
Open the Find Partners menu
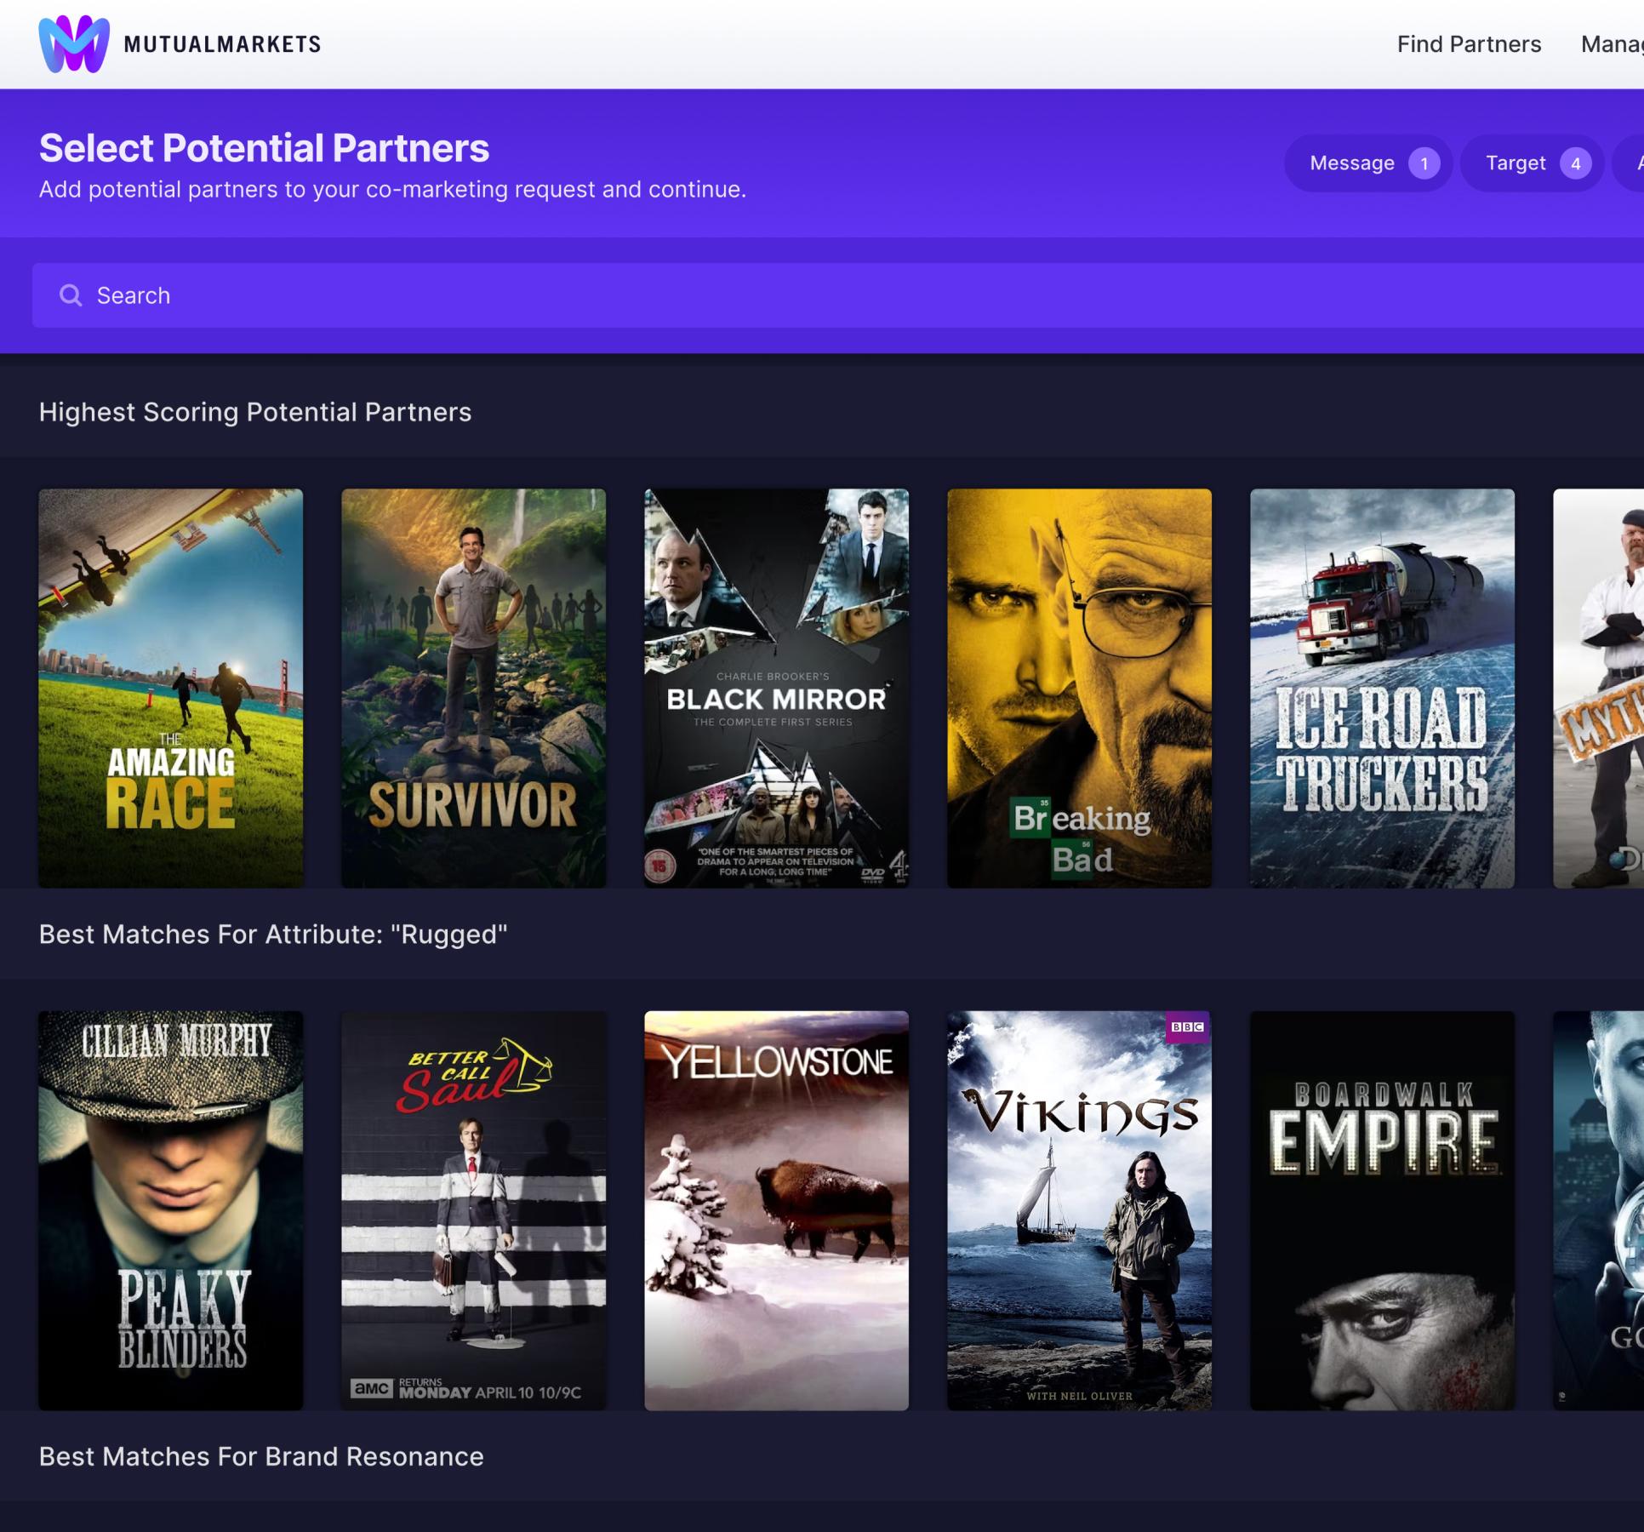pyautogui.click(x=1469, y=44)
